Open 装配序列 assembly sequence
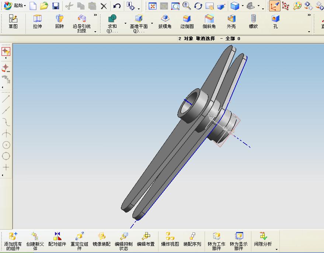 (192, 239)
